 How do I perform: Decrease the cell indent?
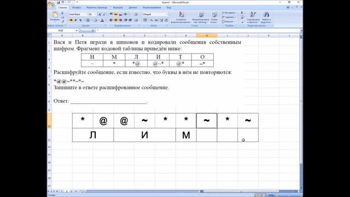[125, 20]
